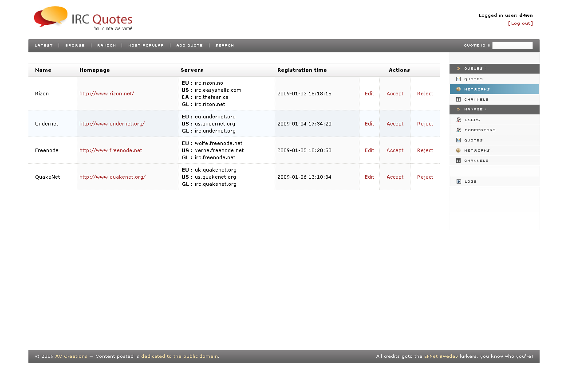Screen dimensions: 568x372
Task: Open Queues Quotes icon in sidebar
Action: pyautogui.click(x=458, y=79)
